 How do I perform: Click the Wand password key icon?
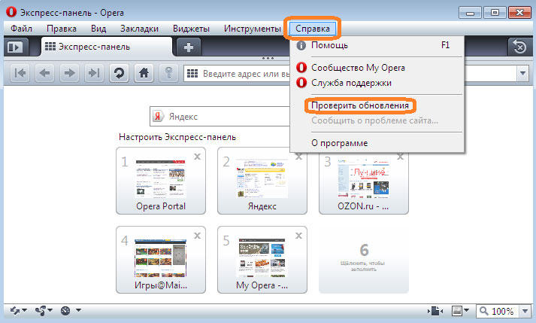click(168, 73)
